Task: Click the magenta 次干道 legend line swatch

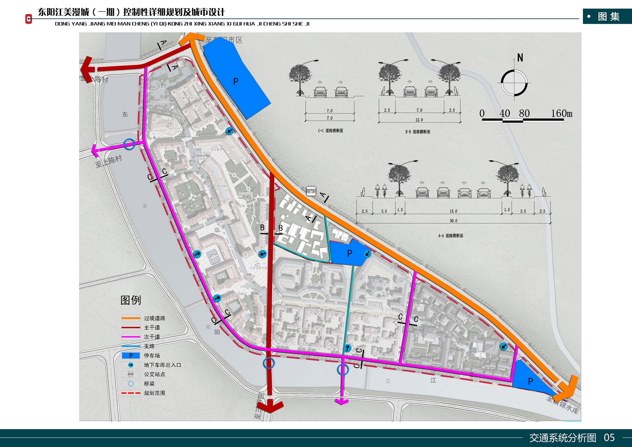Action: 131,337
